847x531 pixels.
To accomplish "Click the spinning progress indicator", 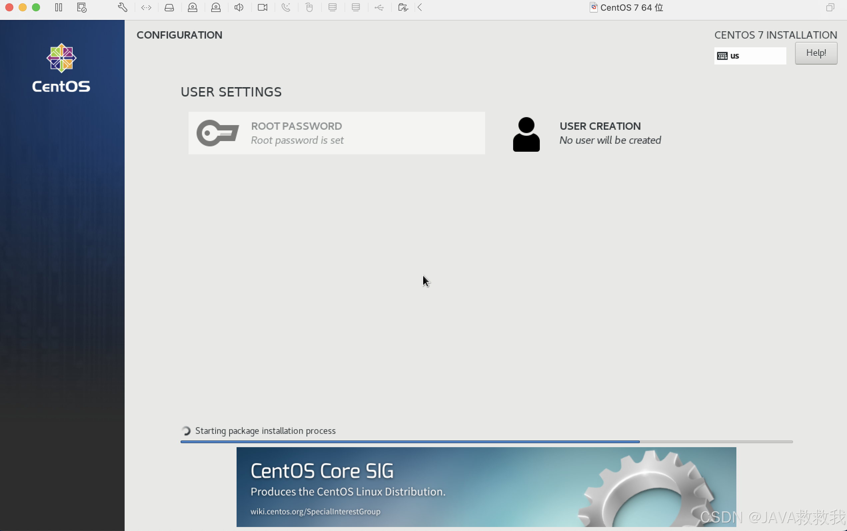I will click(186, 431).
